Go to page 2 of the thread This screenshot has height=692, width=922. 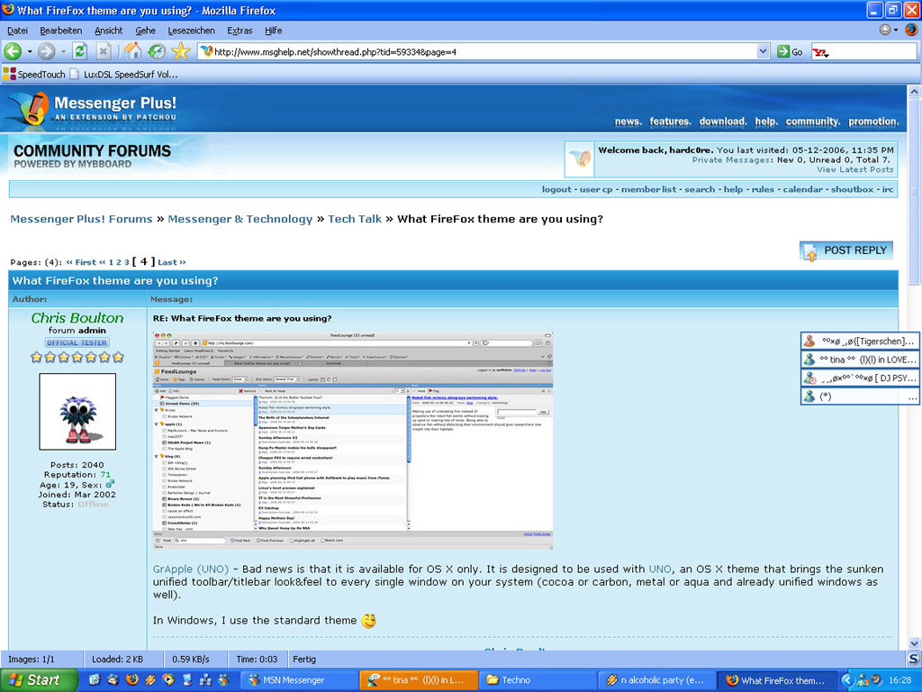[x=119, y=262]
